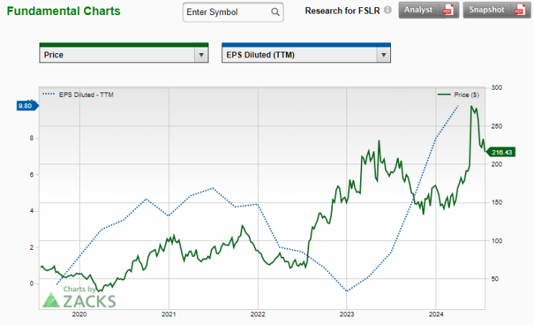Click the EPS Diluted (TTM) combo box field
Screen dimensions: 534x325
tap(306, 55)
